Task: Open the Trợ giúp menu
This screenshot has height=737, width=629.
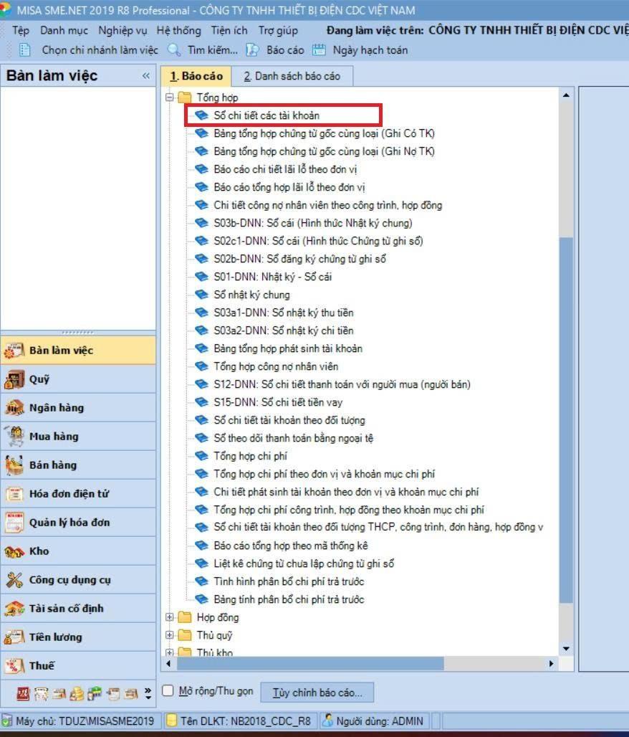Action: [x=278, y=31]
